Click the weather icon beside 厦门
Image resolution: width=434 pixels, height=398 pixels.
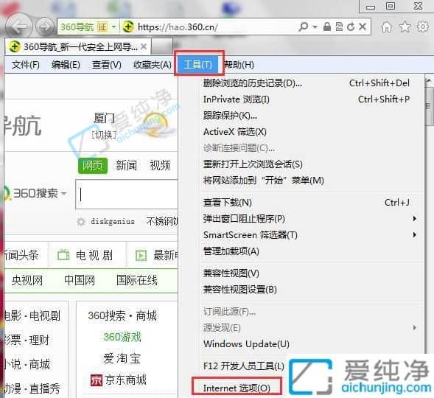pyautogui.click(x=158, y=125)
